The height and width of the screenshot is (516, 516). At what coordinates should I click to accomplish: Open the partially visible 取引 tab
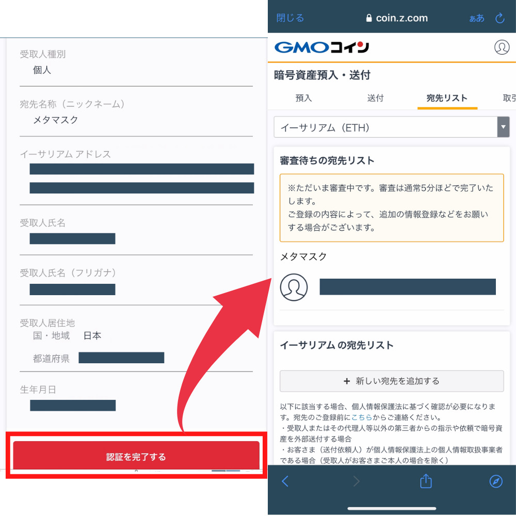click(509, 98)
